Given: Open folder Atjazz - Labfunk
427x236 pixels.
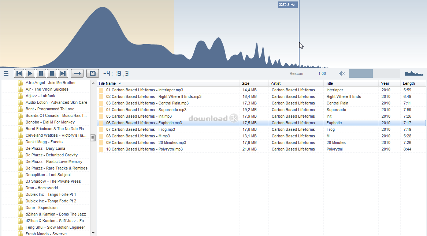Looking at the screenshot, I should (x=40, y=96).
